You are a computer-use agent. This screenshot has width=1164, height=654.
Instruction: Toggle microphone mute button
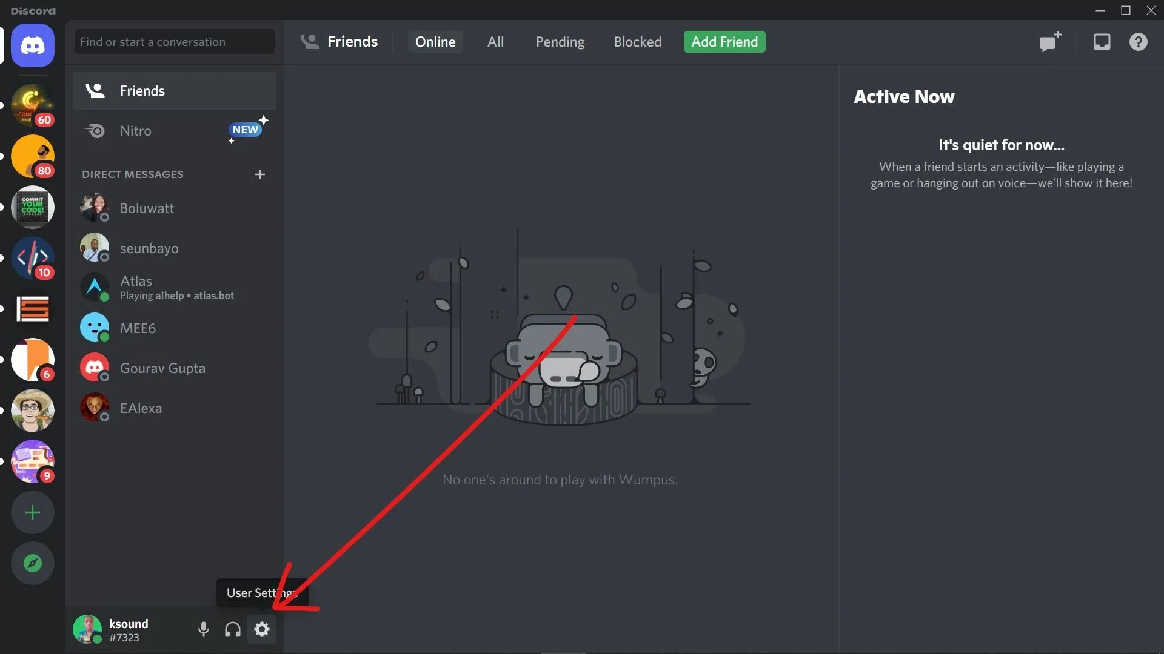[203, 630]
